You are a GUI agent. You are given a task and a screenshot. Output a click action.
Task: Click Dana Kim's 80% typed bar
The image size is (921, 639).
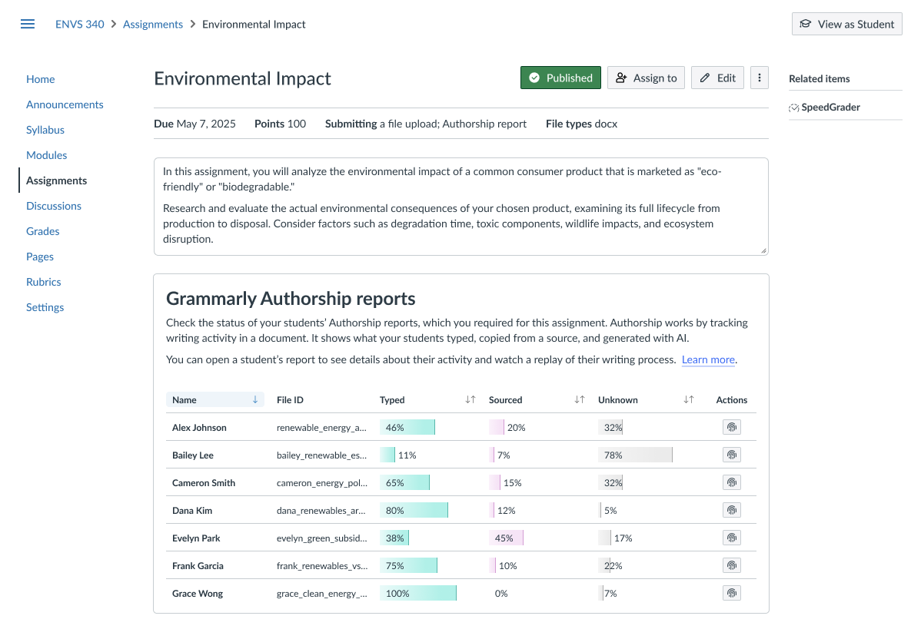tap(414, 510)
